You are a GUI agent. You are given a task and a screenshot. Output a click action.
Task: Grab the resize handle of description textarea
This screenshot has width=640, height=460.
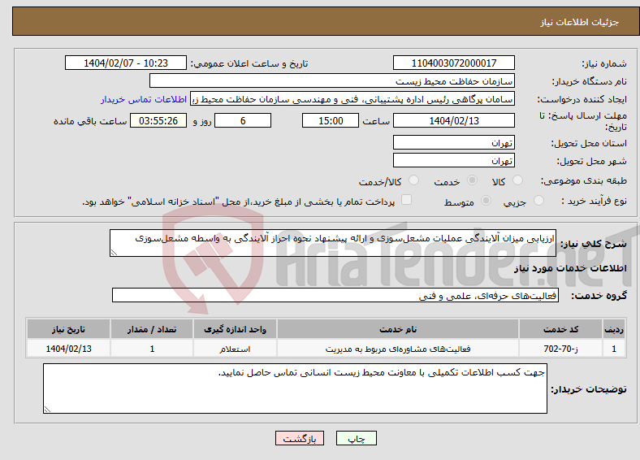tap(114, 253)
